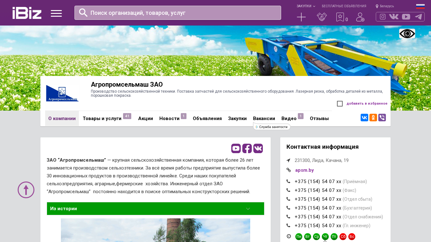Share the company page via Viber

382,118
